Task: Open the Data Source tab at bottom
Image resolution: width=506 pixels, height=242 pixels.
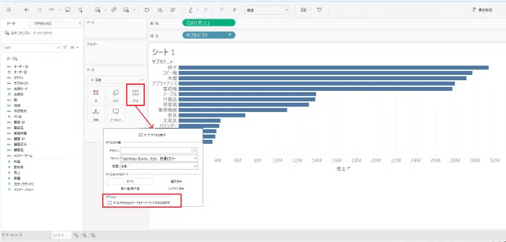Action: 12,235
